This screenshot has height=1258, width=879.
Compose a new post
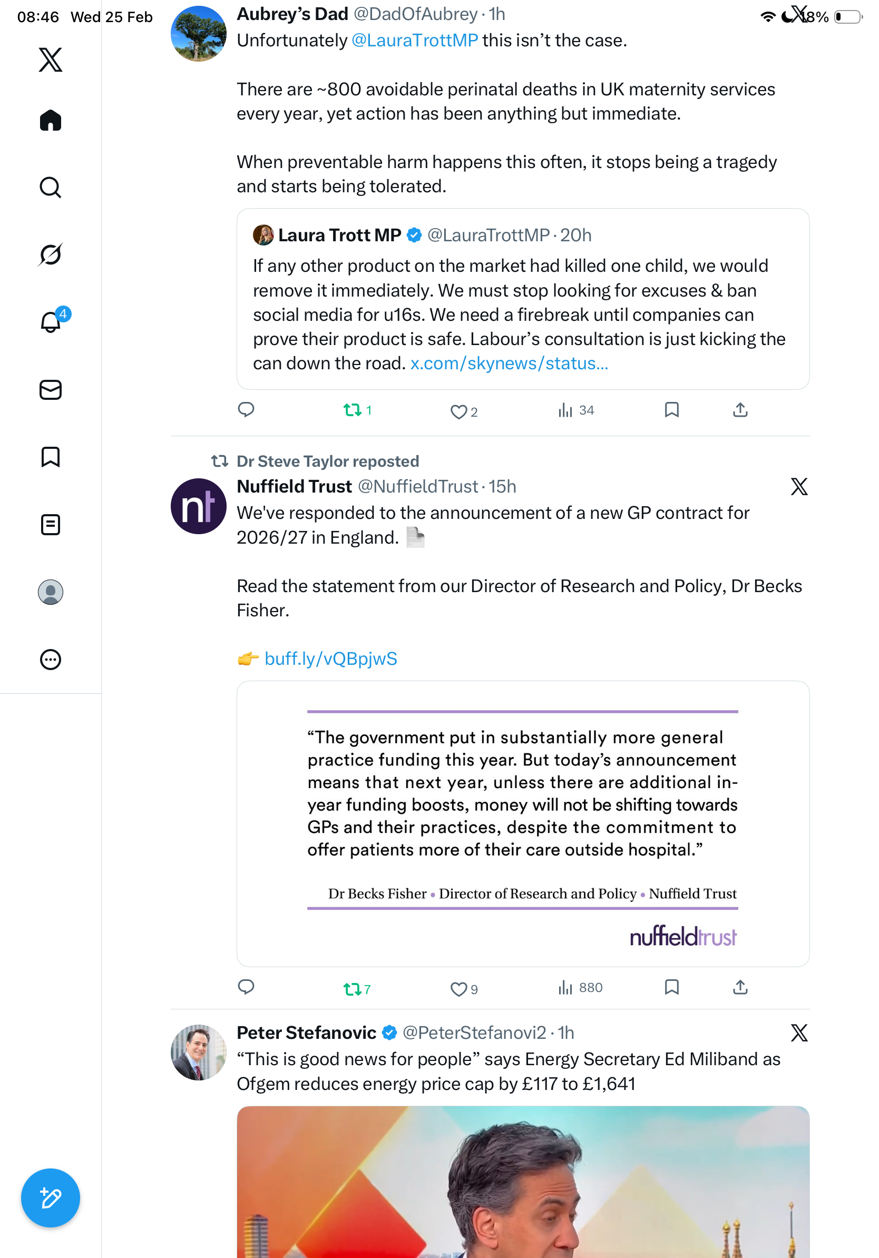tap(51, 1198)
